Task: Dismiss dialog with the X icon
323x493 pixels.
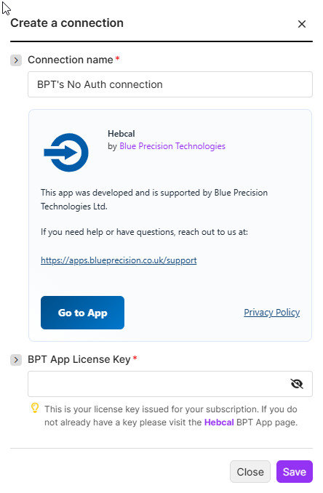Action: click(x=302, y=24)
